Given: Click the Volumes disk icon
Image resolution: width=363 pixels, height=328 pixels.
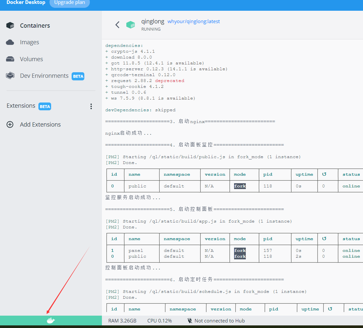Looking at the screenshot, I should [x=10, y=59].
